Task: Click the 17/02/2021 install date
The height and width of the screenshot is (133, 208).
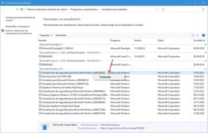Action: pos(199,87)
